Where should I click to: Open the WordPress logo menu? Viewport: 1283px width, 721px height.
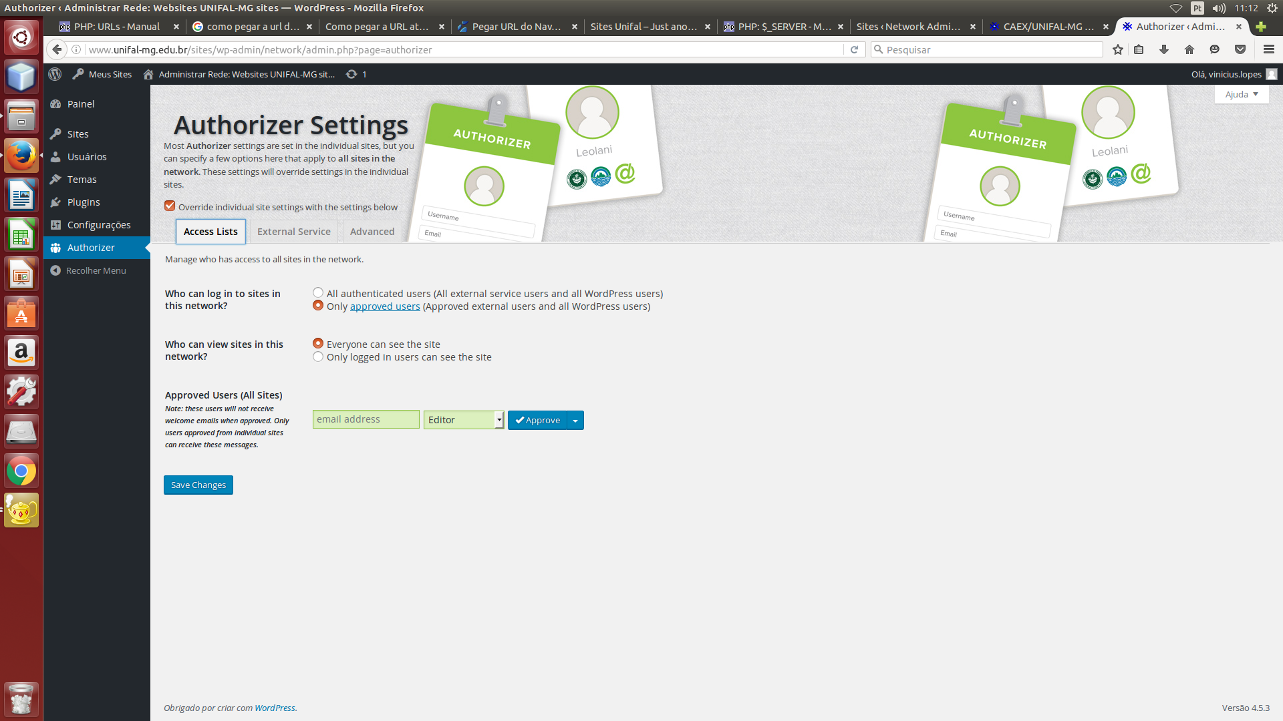[55, 74]
